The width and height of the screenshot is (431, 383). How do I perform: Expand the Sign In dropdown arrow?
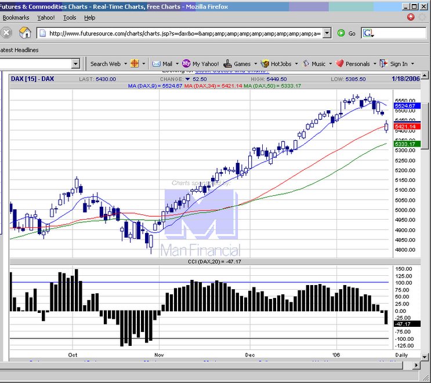[412, 64]
